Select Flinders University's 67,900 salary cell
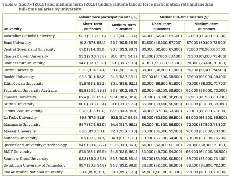Image resolution: width=231 pixels, height=177 pixels. tap(207, 97)
